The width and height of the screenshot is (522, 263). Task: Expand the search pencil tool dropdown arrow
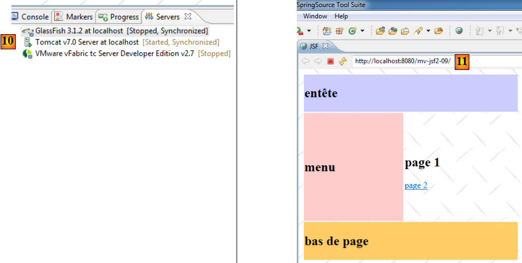point(428,31)
